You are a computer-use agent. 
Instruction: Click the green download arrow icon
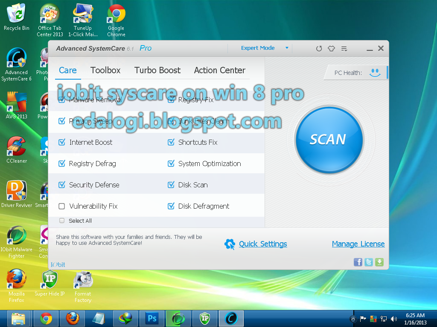coord(379,262)
